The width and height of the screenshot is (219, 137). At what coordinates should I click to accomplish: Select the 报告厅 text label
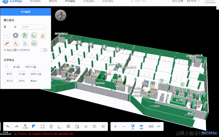point(9,74)
